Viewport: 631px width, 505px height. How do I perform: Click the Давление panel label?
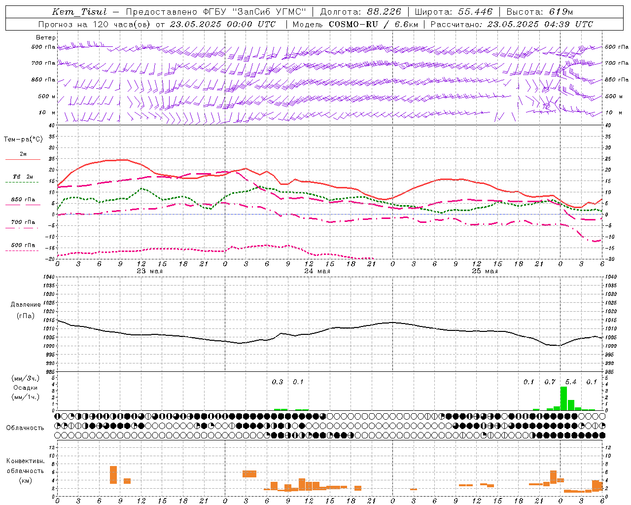click(x=26, y=304)
